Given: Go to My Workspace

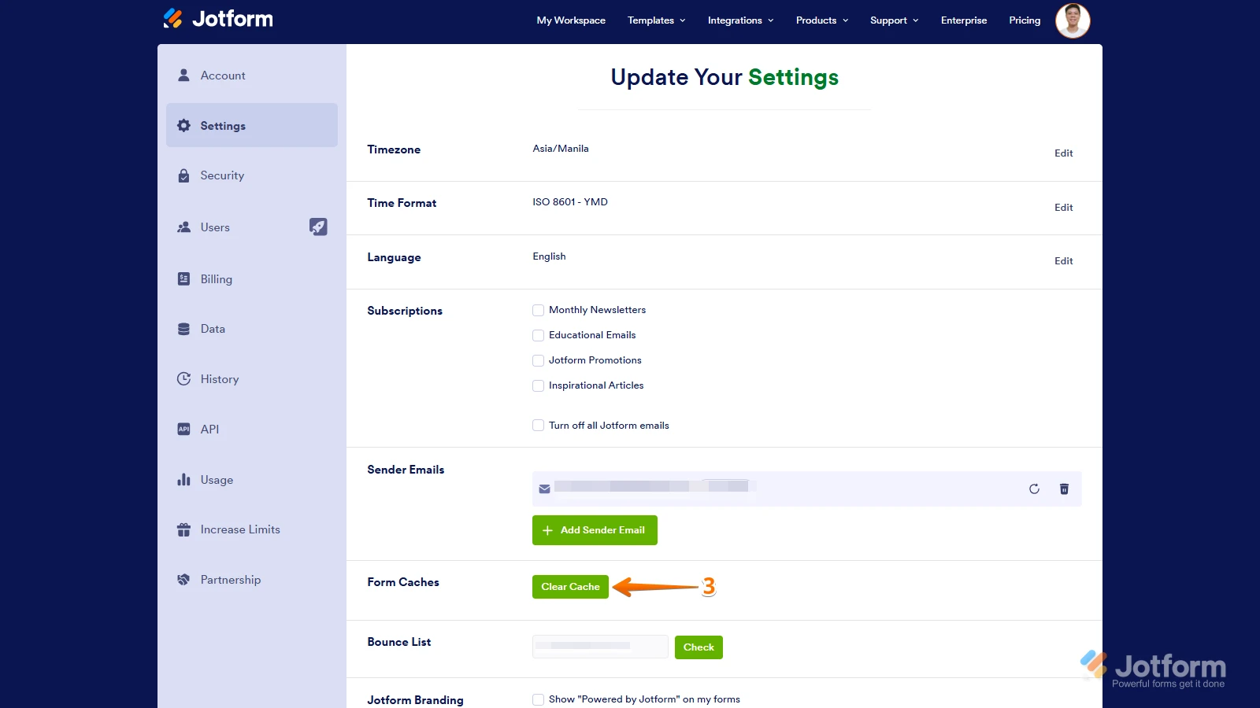Looking at the screenshot, I should 571,20.
